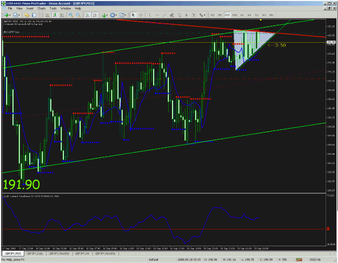
Task: Open the Window menu
Action: [x=66, y=9]
